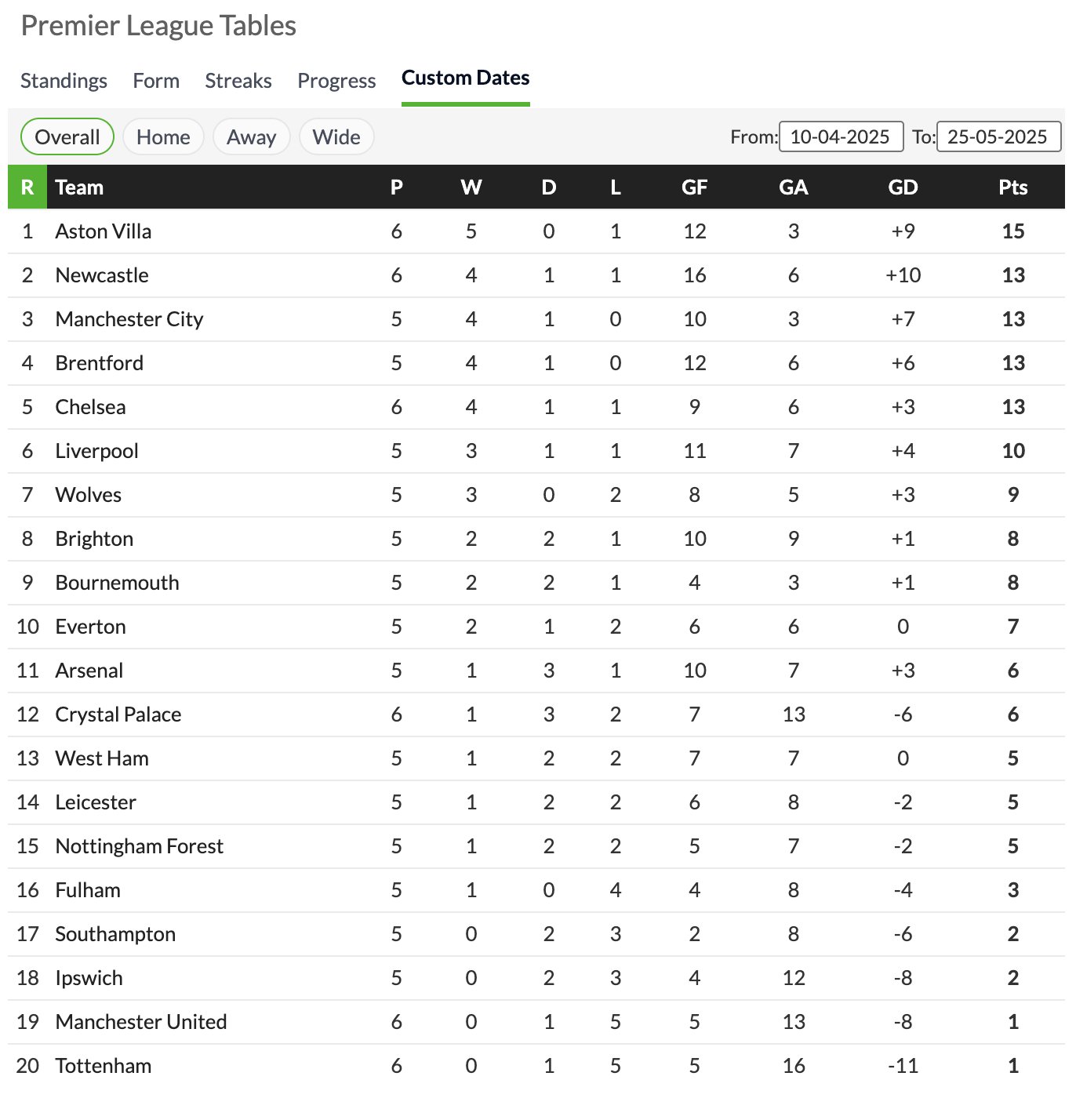Click the From date input field
Image resolution: width=1076 pixels, height=1098 pixels.
click(841, 137)
